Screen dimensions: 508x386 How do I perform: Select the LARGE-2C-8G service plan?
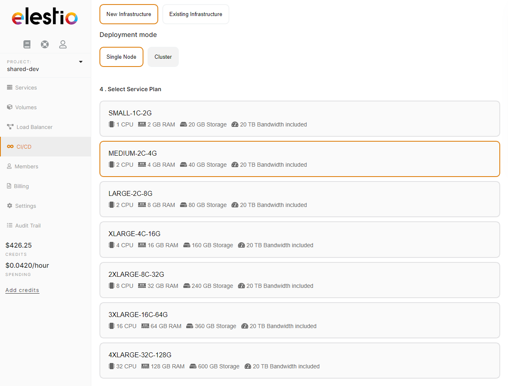coord(300,199)
